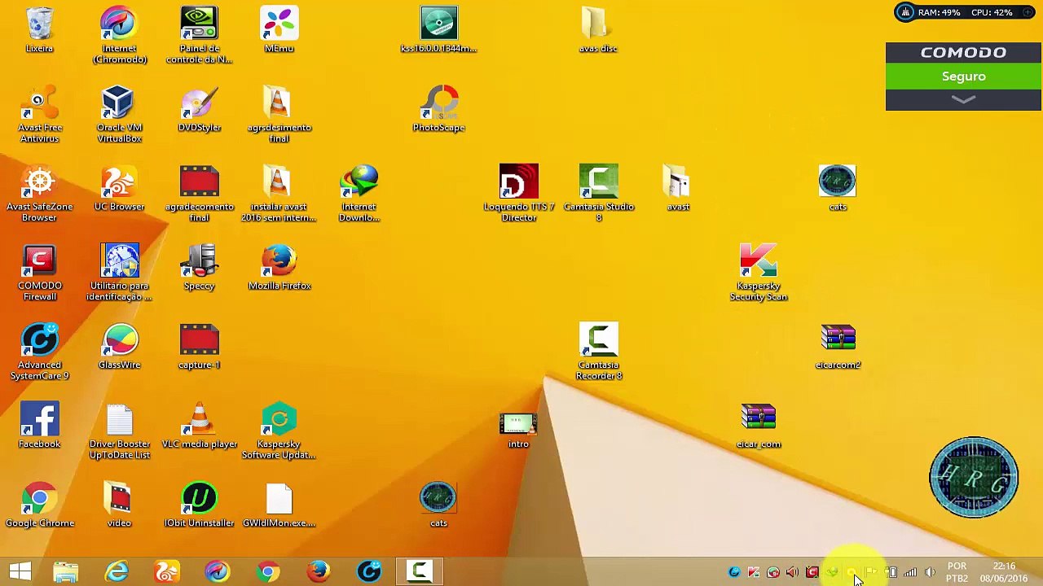Viewport: 1043px width, 586px height.
Task: Select the agrsdesimento final file
Action: [279, 114]
